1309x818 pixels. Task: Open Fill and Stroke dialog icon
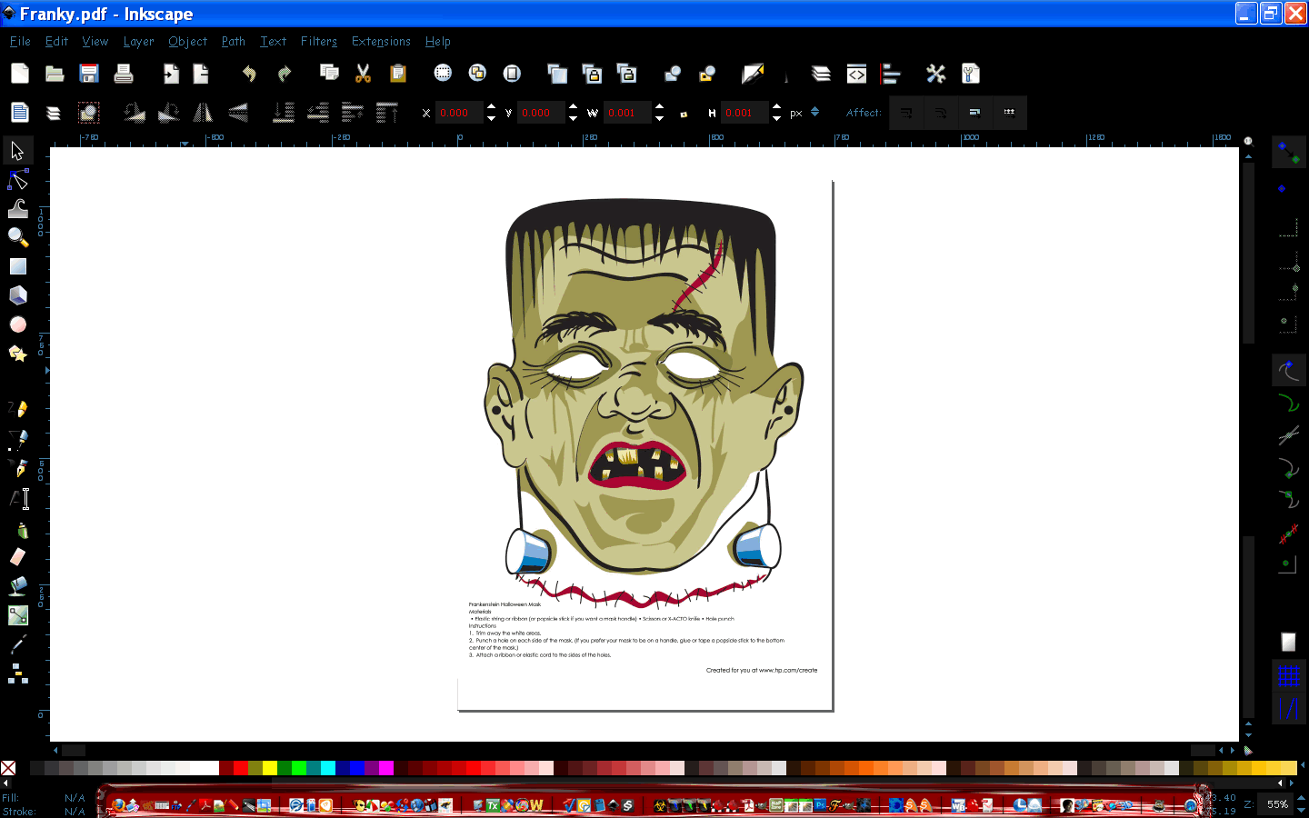pos(753,74)
